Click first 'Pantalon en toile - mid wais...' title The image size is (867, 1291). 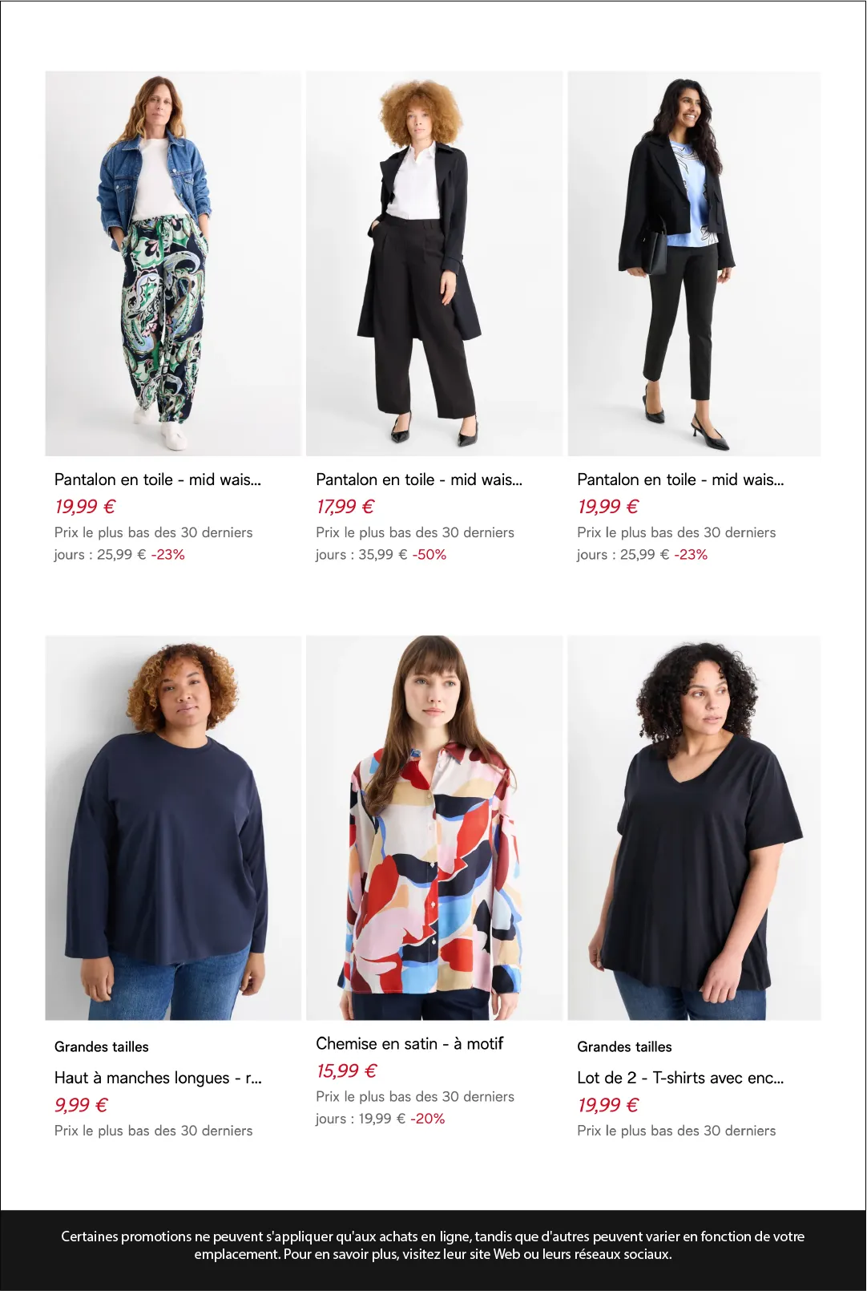point(158,480)
